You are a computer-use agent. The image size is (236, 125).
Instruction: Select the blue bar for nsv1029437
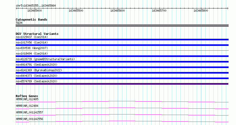(x=122, y=40)
